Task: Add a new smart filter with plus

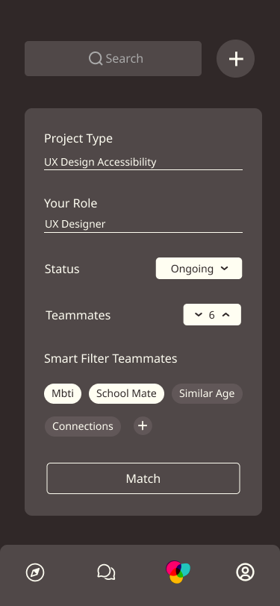Action: click(x=143, y=426)
